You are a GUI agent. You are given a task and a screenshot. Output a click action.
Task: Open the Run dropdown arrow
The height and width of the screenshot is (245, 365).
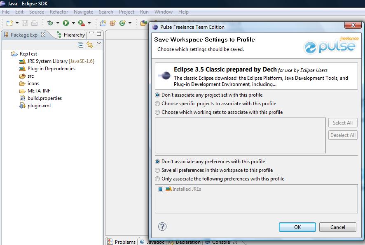point(73,23)
